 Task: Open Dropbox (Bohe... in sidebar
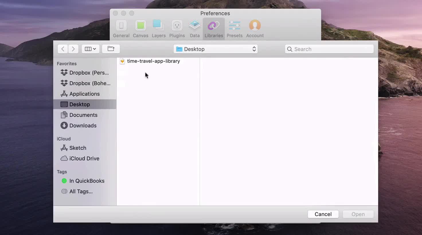pyautogui.click(x=85, y=83)
